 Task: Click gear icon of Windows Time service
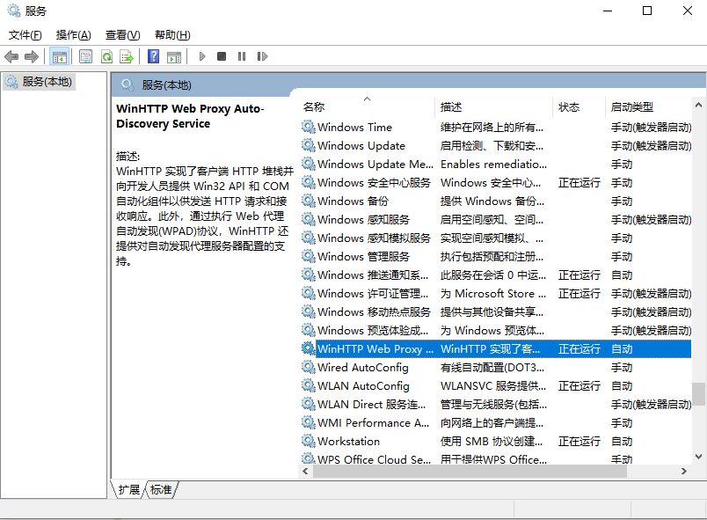[x=309, y=128]
